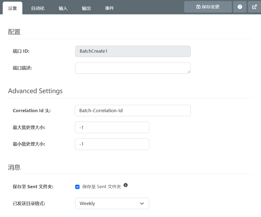Click the 端口 ID field BatchCreate1

133,51
